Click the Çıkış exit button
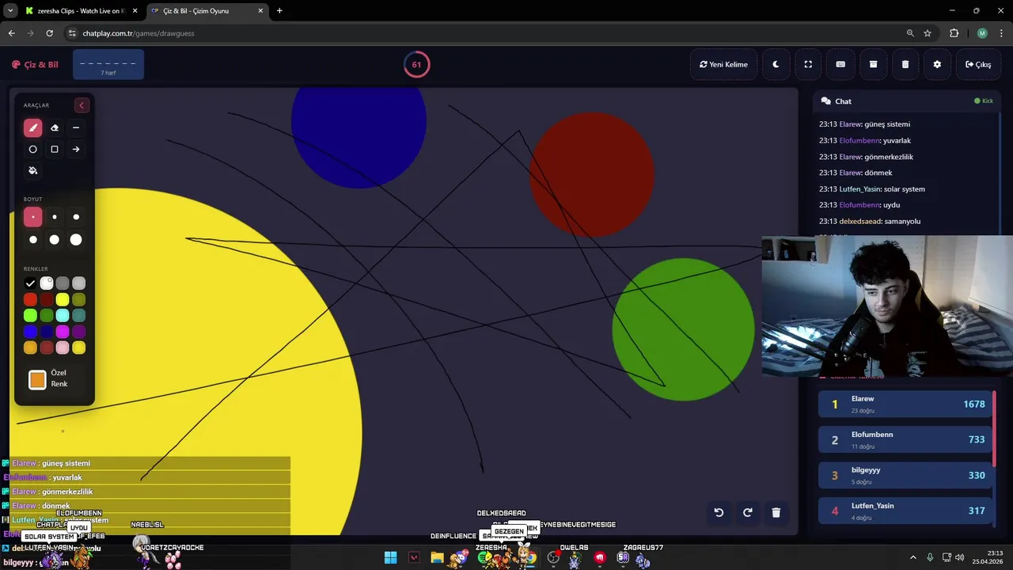The image size is (1013, 570). click(x=978, y=64)
